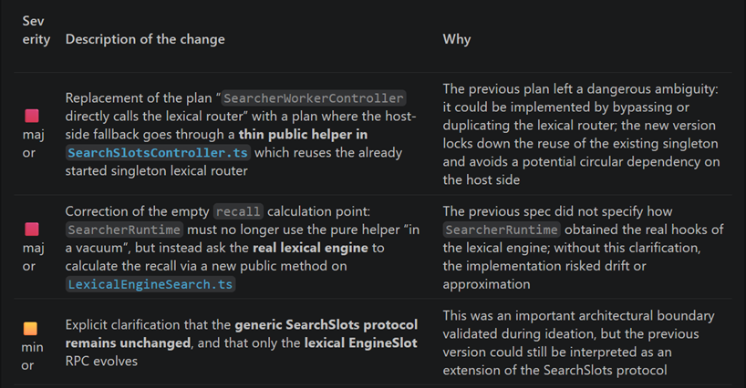Open the SearchSlotsController.ts file link
The image size is (746, 388).
(x=158, y=153)
